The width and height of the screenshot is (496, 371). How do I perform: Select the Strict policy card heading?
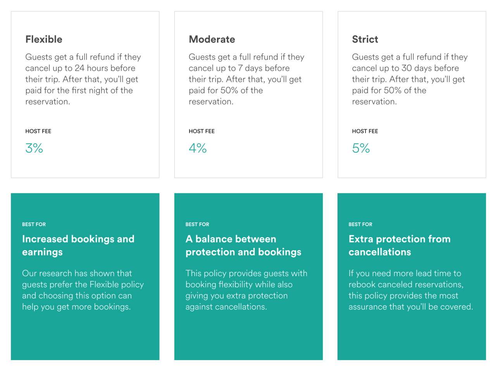[365, 40]
